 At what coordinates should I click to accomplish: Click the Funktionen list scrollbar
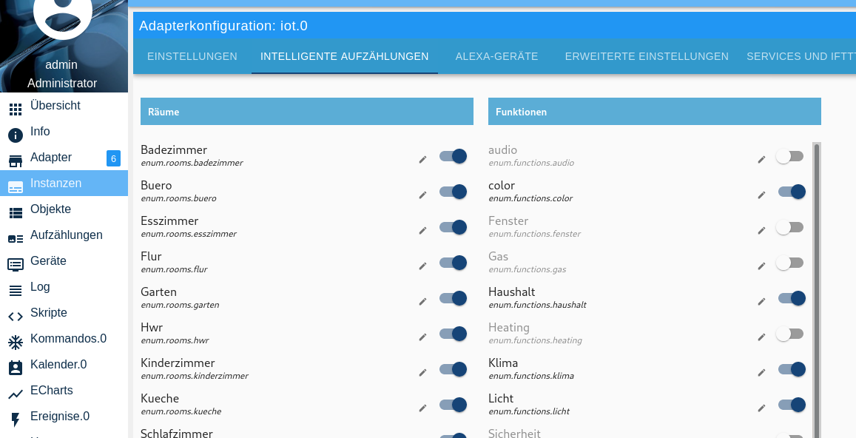click(817, 289)
